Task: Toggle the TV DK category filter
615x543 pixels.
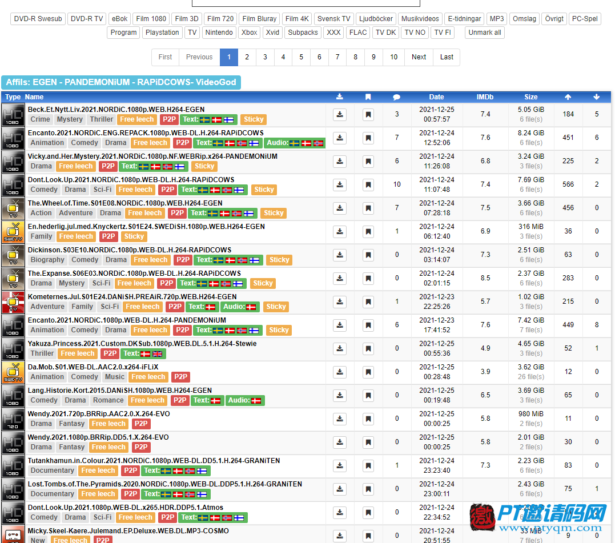Action: coord(385,33)
